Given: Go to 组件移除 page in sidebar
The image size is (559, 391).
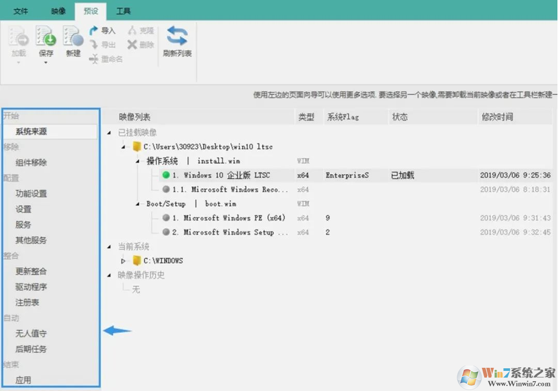Looking at the screenshot, I should 31,162.
